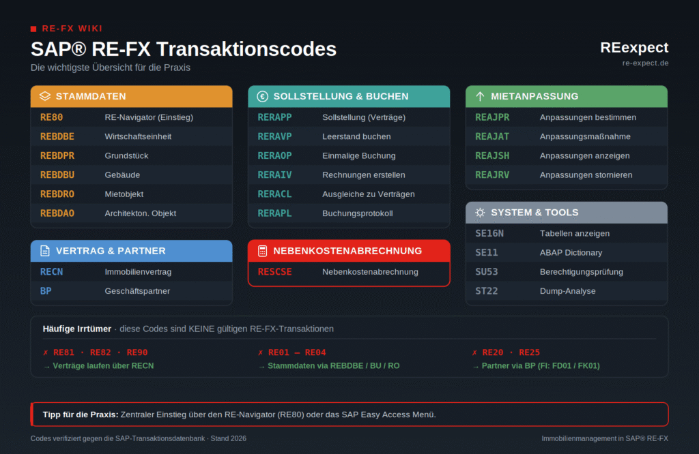Click the euro icon in Sollstellung & Buchen header

click(x=263, y=96)
